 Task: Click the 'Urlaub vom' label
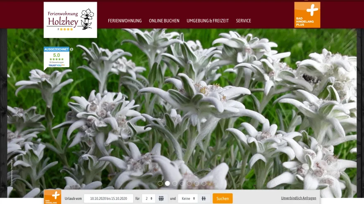(73, 199)
